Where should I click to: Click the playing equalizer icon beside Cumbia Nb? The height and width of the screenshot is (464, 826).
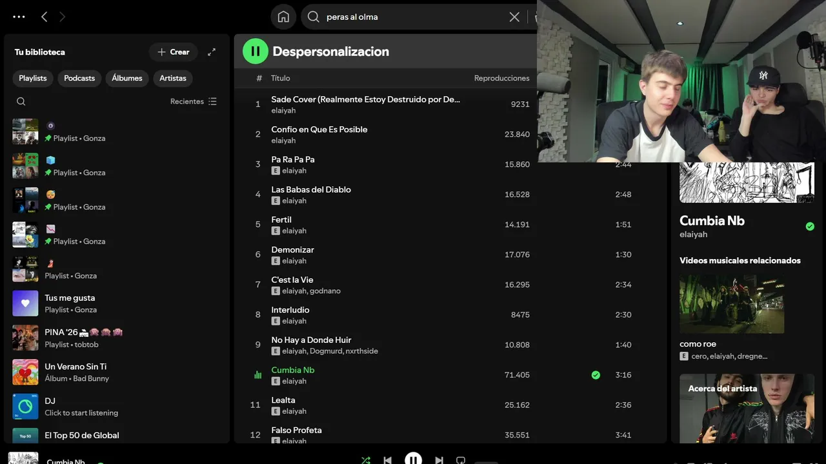[x=257, y=375]
